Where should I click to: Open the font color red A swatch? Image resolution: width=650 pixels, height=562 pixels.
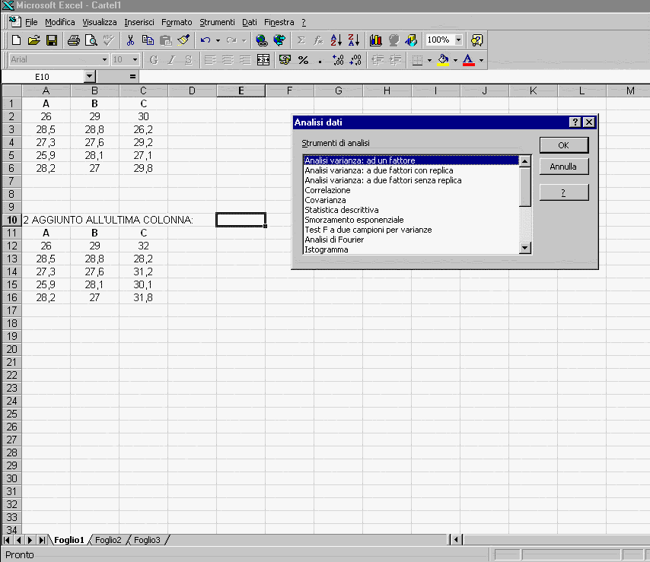click(468, 60)
